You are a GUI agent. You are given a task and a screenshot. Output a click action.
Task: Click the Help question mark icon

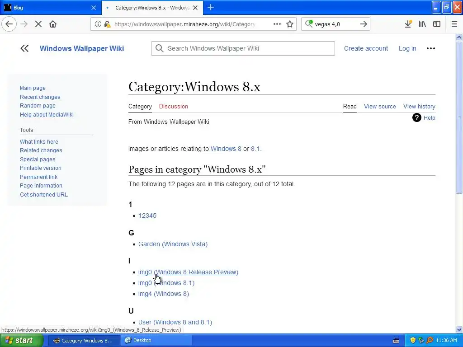tap(416, 118)
